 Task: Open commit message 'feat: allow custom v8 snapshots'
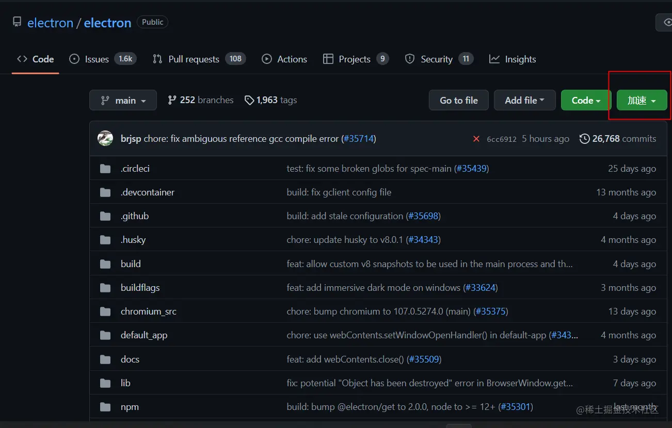click(x=430, y=264)
